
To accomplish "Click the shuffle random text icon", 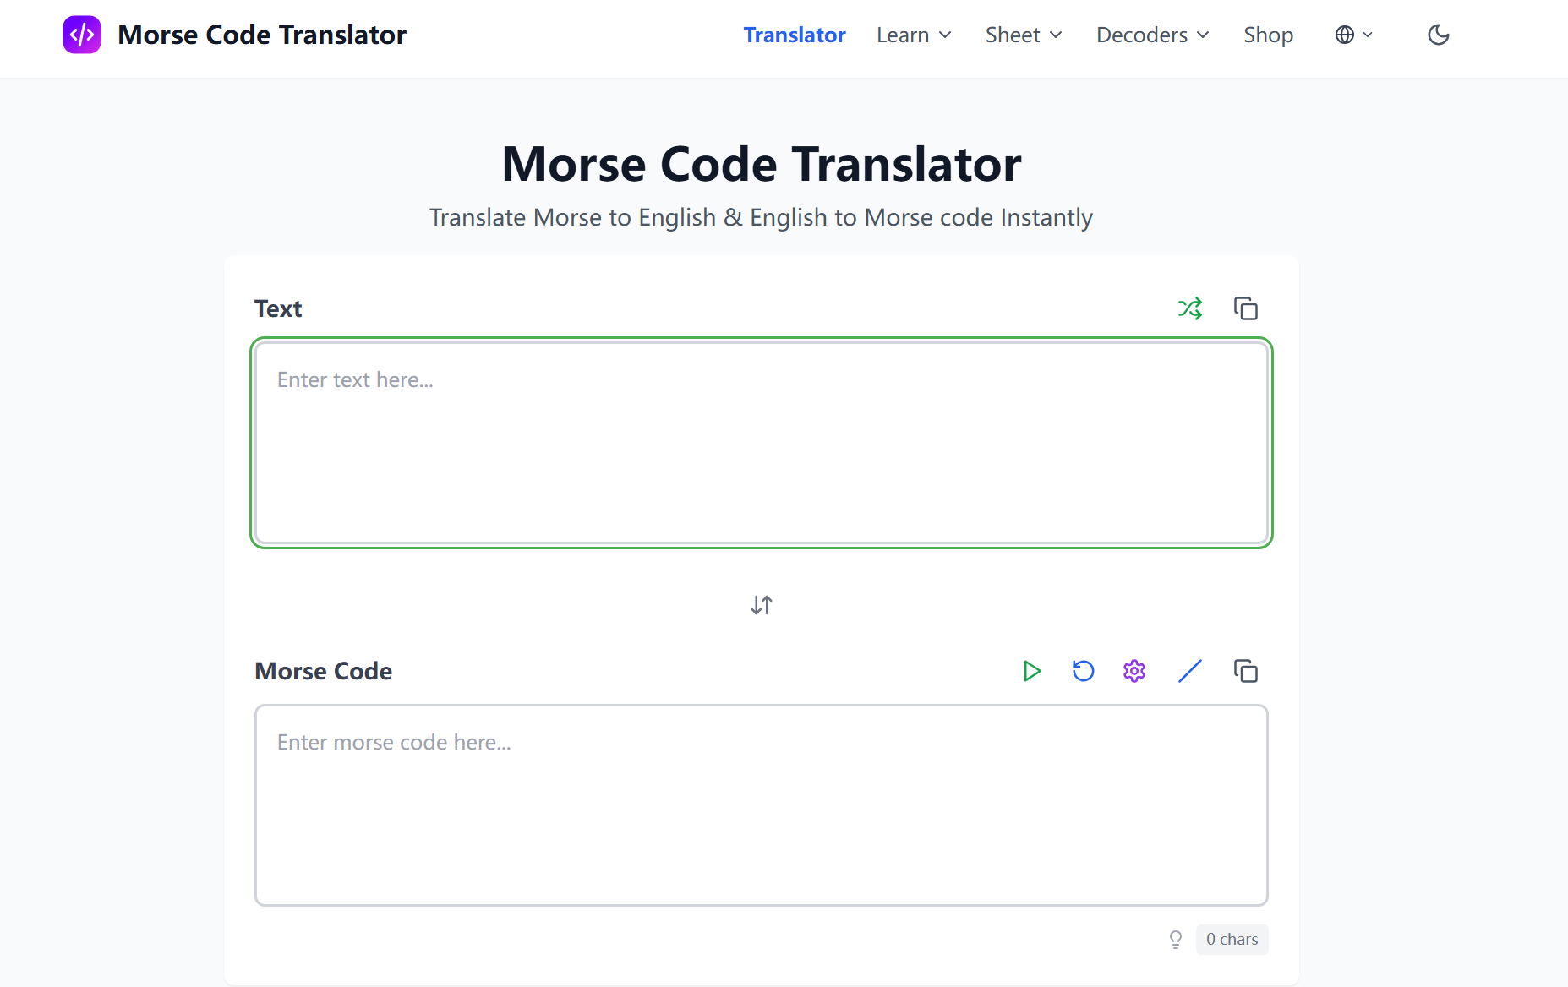I will (x=1191, y=308).
